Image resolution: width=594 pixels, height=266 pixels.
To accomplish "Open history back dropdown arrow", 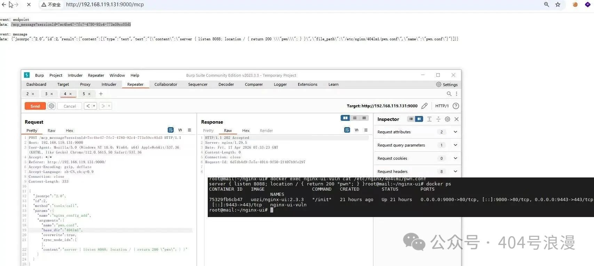I will [x=94, y=106].
